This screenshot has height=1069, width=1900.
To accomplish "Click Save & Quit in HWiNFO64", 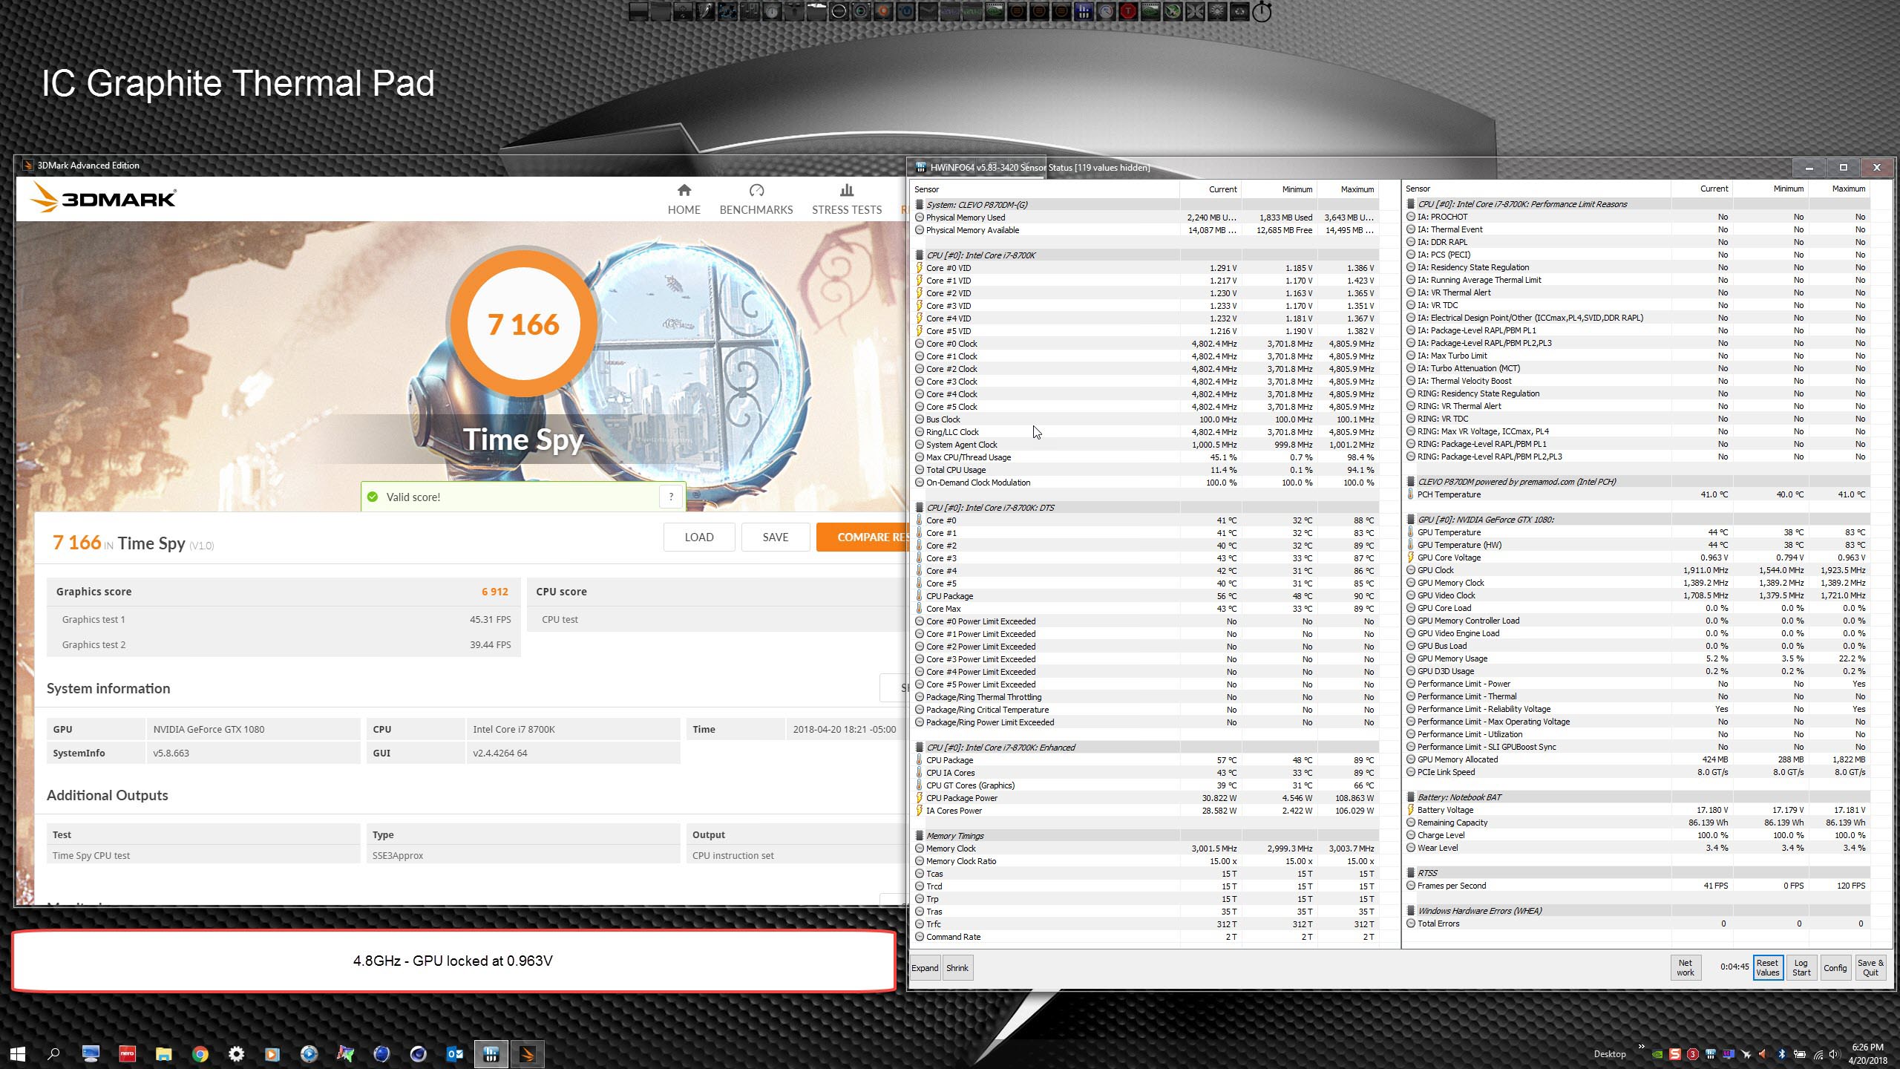I will coord(1870,967).
